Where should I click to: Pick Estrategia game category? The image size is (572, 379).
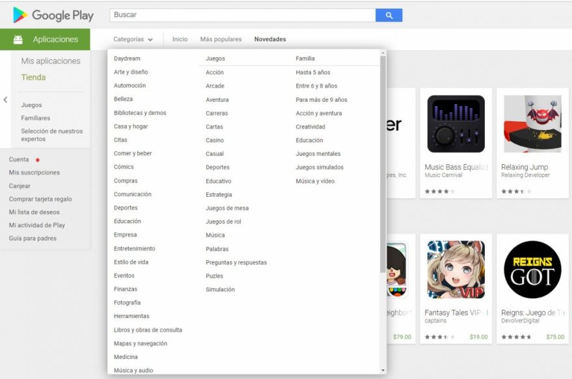point(219,195)
